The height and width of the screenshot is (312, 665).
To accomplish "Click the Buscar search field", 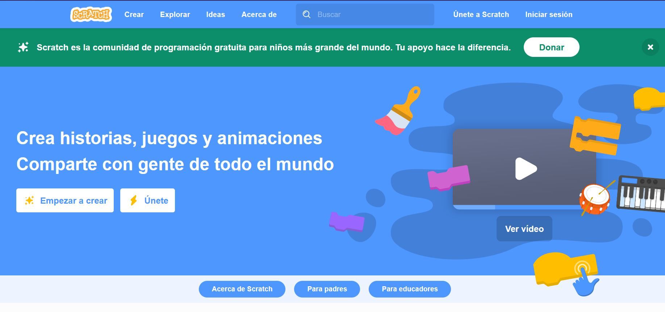I will [x=365, y=14].
